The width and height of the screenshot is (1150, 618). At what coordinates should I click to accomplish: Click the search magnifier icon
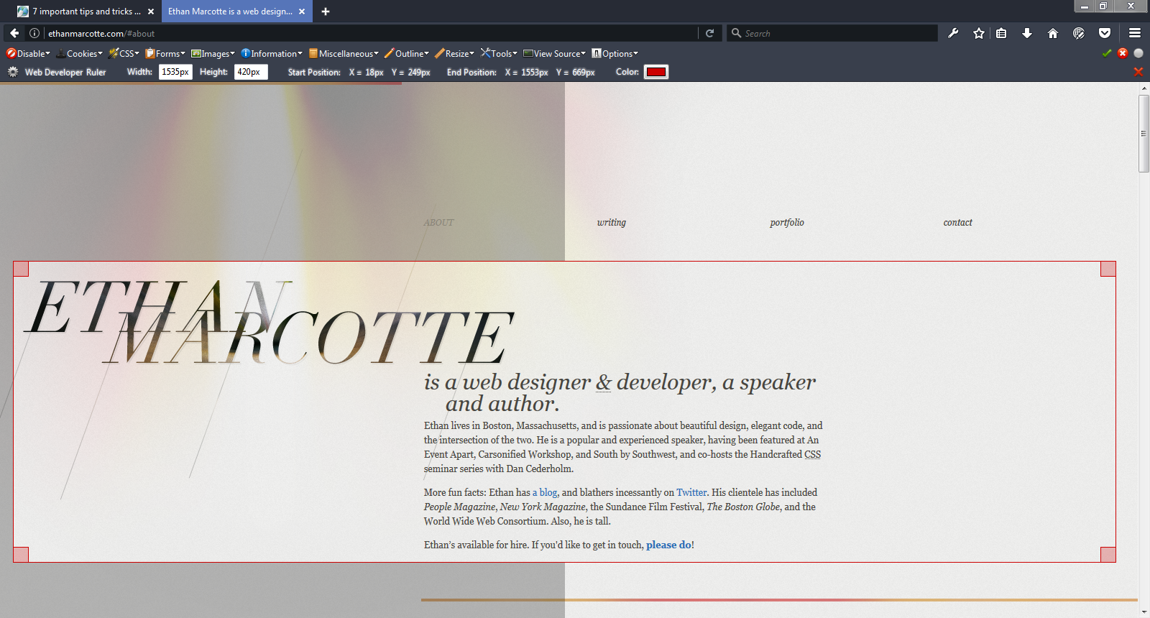click(736, 33)
